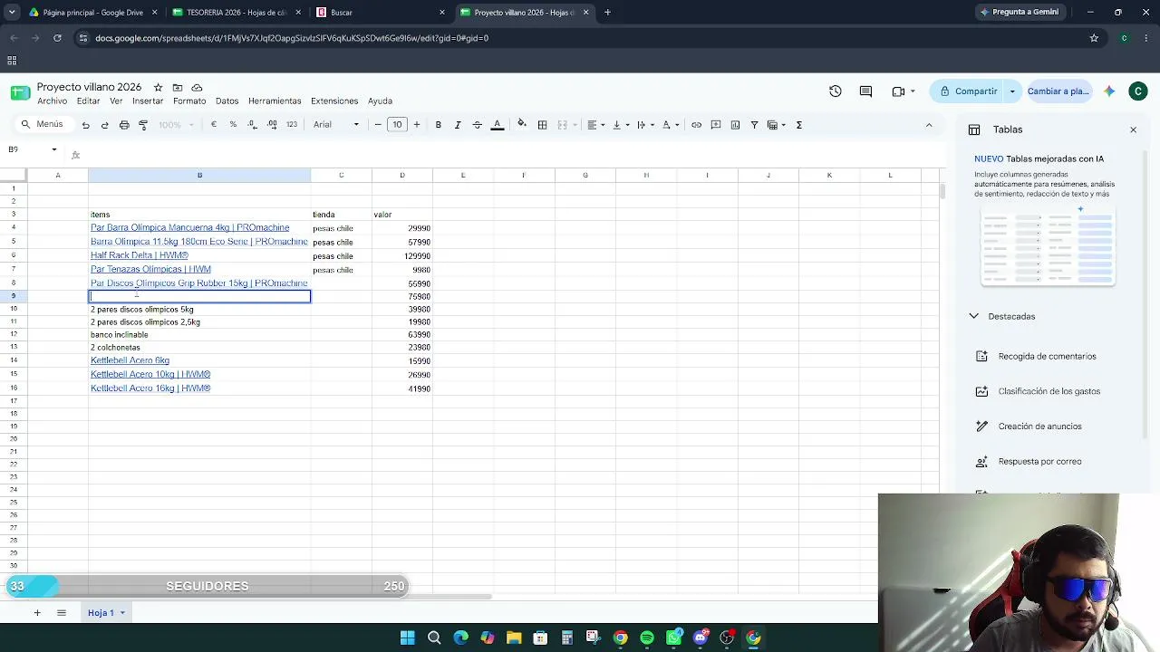The height and width of the screenshot is (652, 1160).
Task: Open the Extensiones menu
Action: (334, 101)
